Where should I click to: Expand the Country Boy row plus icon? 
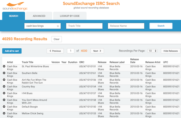pyautogui.click(x=4, y=86)
